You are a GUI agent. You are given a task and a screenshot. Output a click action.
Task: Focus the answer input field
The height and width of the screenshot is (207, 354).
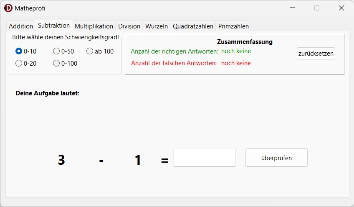tap(205, 157)
